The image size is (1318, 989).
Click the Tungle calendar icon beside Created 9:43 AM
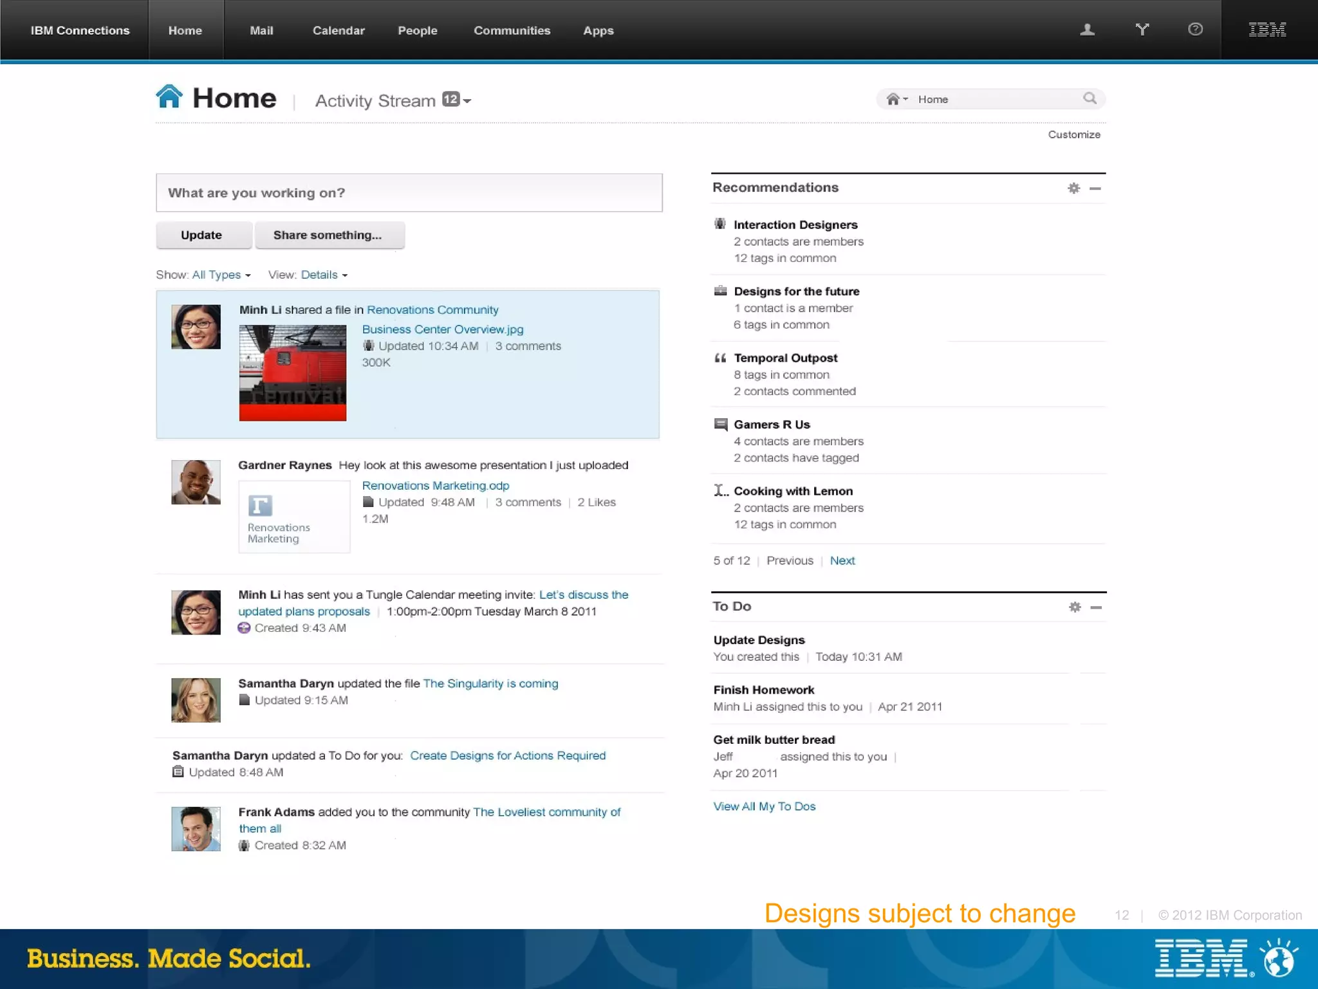click(x=244, y=628)
